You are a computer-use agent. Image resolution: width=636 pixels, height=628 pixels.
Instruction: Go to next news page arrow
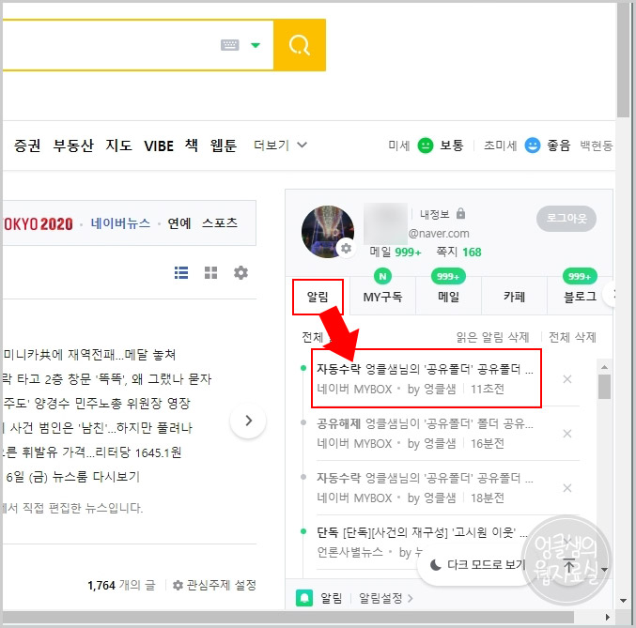248,421
